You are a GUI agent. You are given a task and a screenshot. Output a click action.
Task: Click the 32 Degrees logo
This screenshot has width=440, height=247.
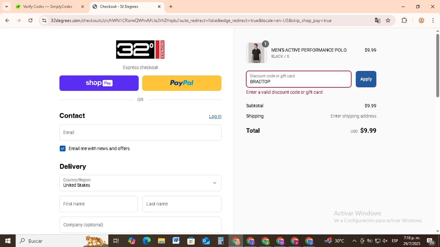(x=140, y=50)
